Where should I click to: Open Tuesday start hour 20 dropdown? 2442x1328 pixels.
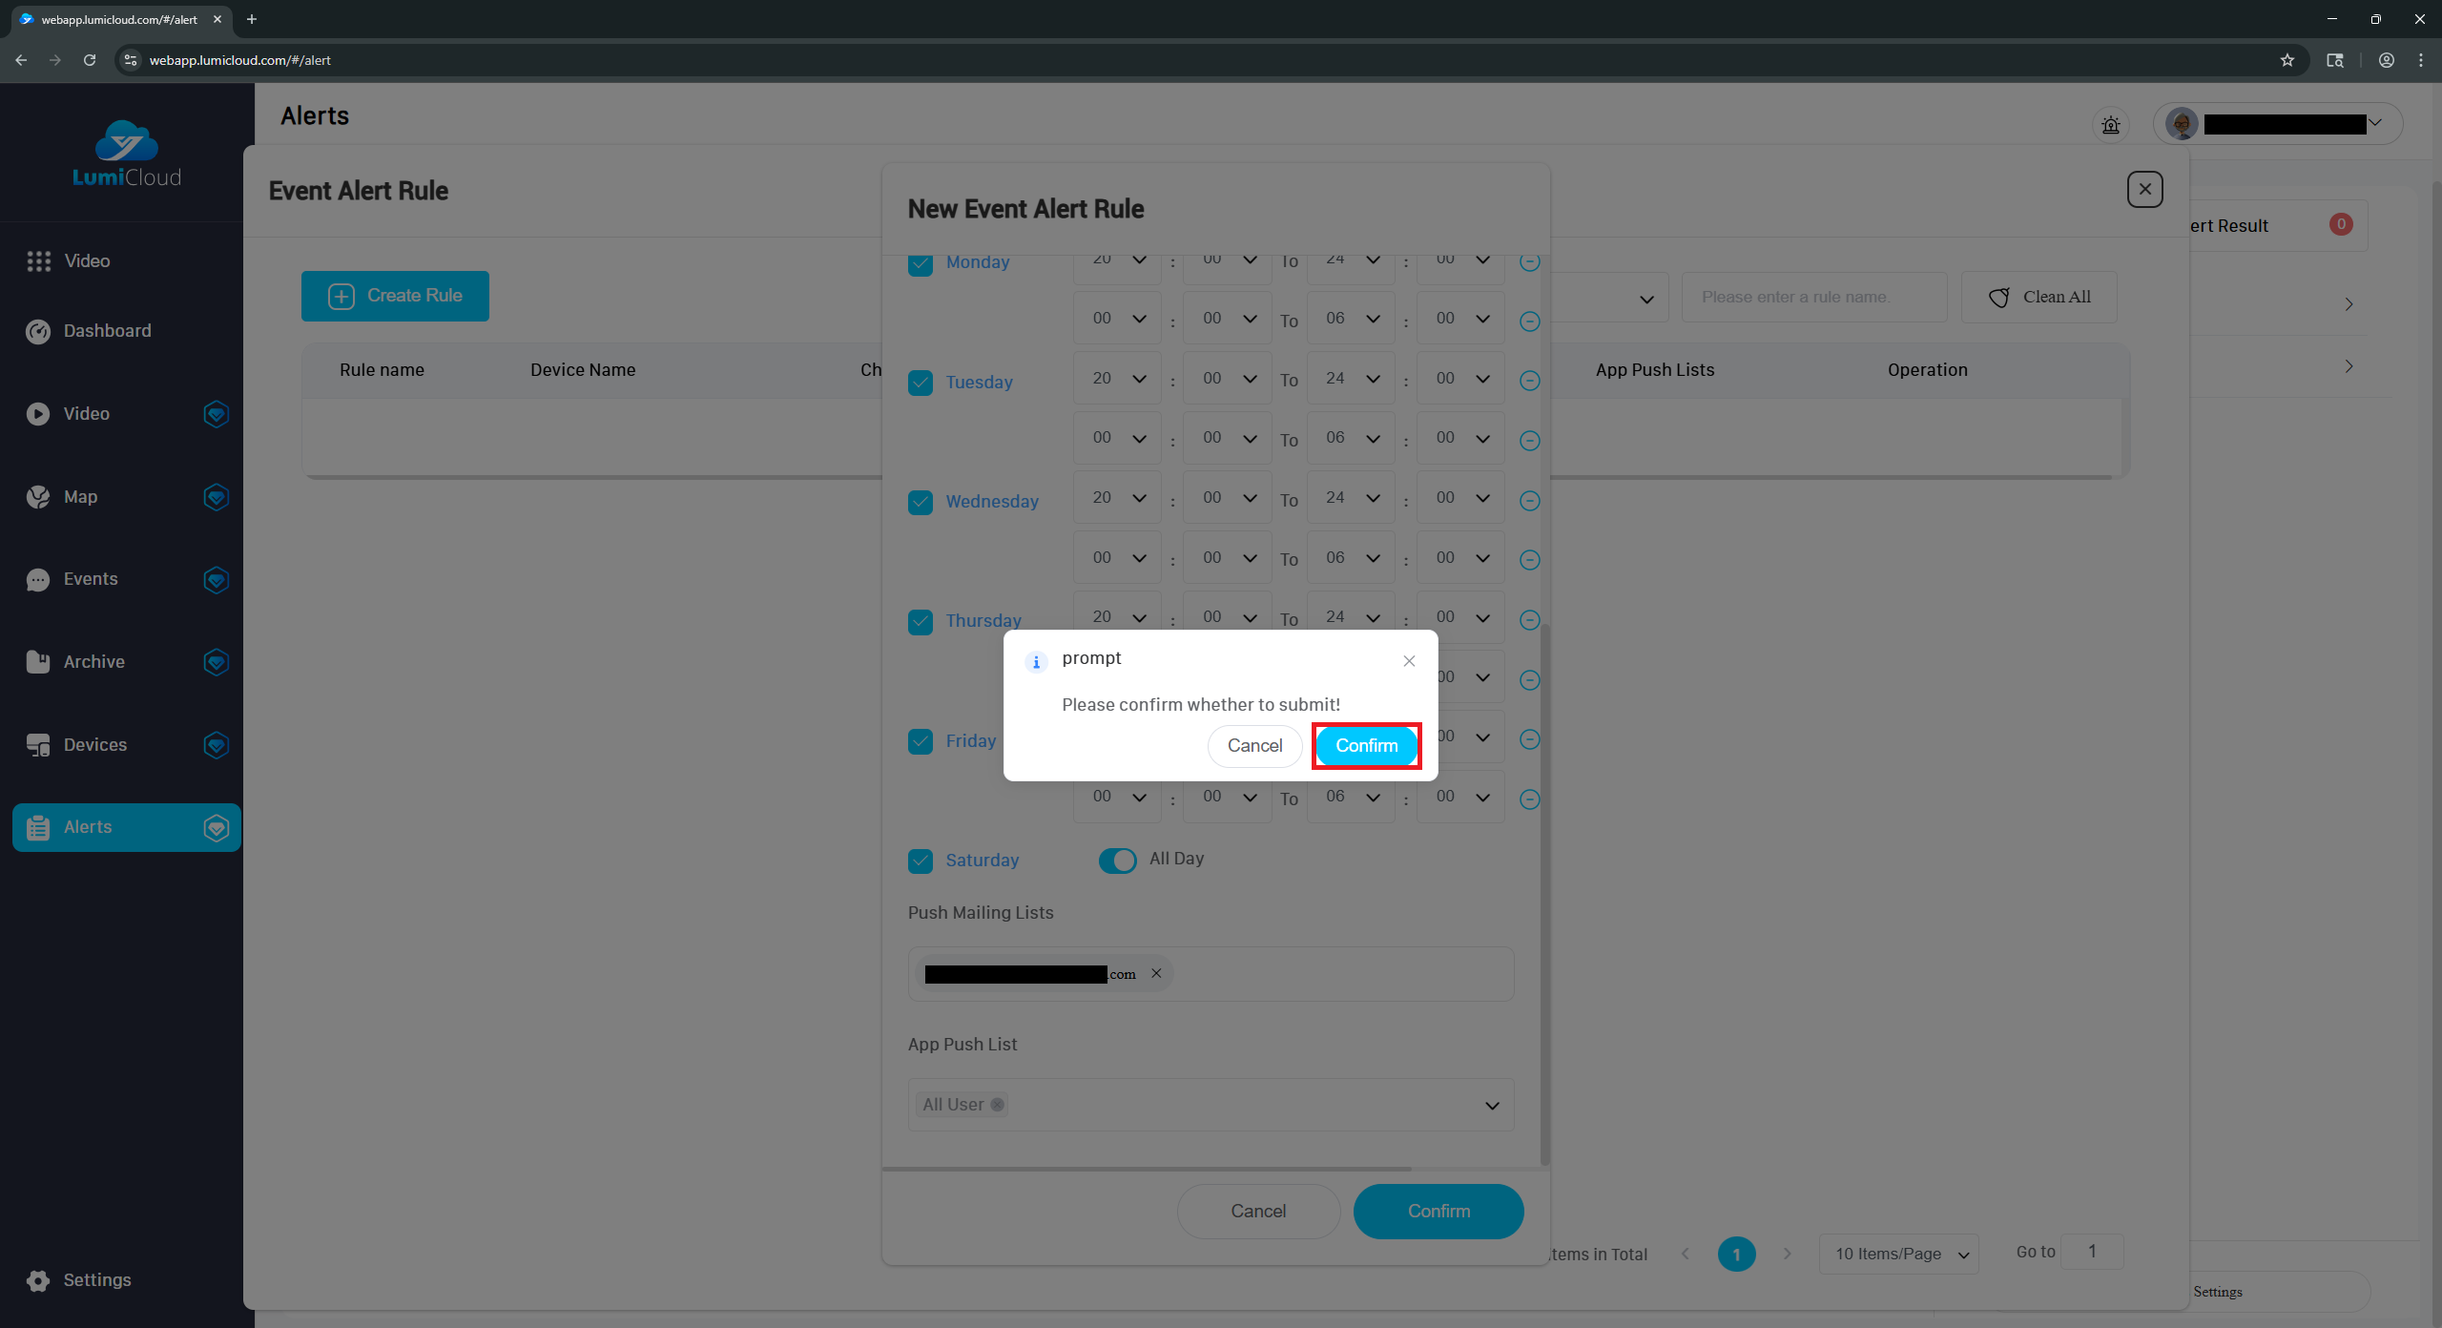(x=1117, y=379)
